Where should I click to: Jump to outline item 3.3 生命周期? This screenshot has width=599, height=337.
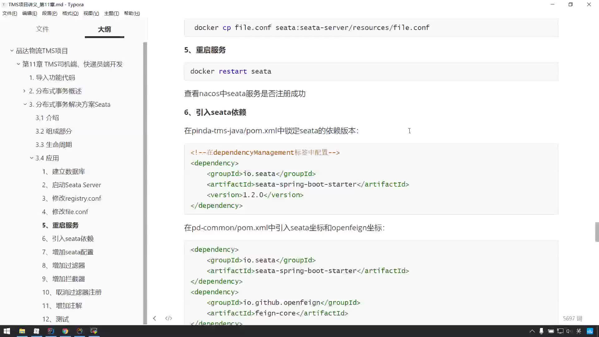click(54, 144)
